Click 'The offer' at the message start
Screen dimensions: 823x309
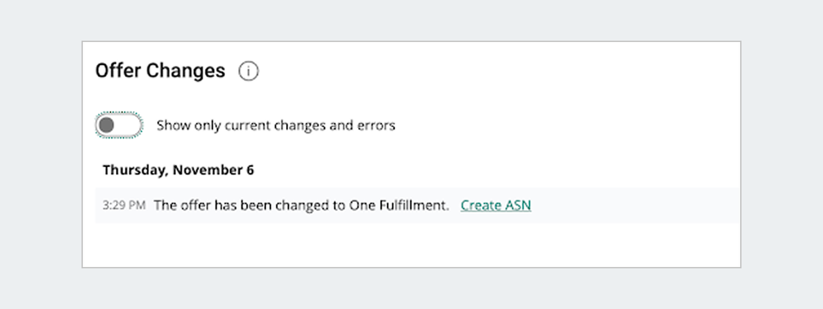pos(180,205)
